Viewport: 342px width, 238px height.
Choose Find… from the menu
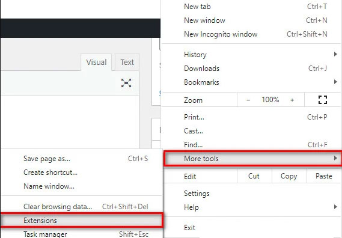point(251,145)
